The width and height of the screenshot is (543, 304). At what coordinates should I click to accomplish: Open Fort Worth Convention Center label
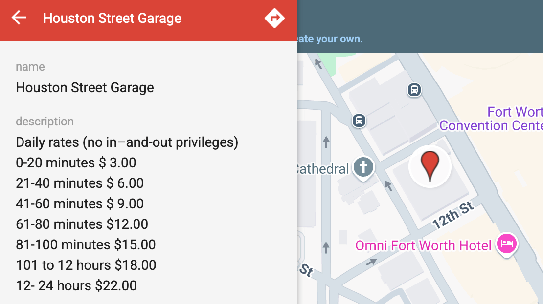(491, 119)
